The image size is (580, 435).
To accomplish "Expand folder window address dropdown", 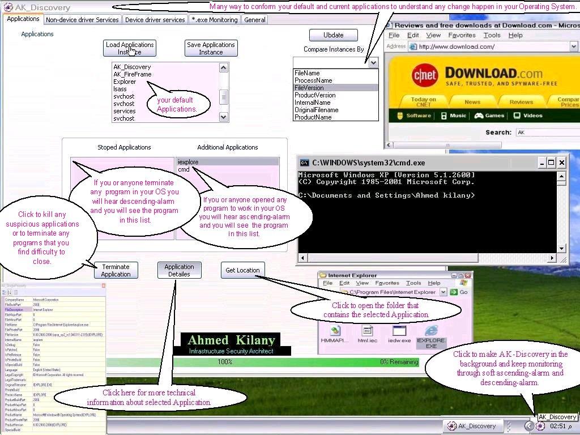I will click(x=443, y=292).
